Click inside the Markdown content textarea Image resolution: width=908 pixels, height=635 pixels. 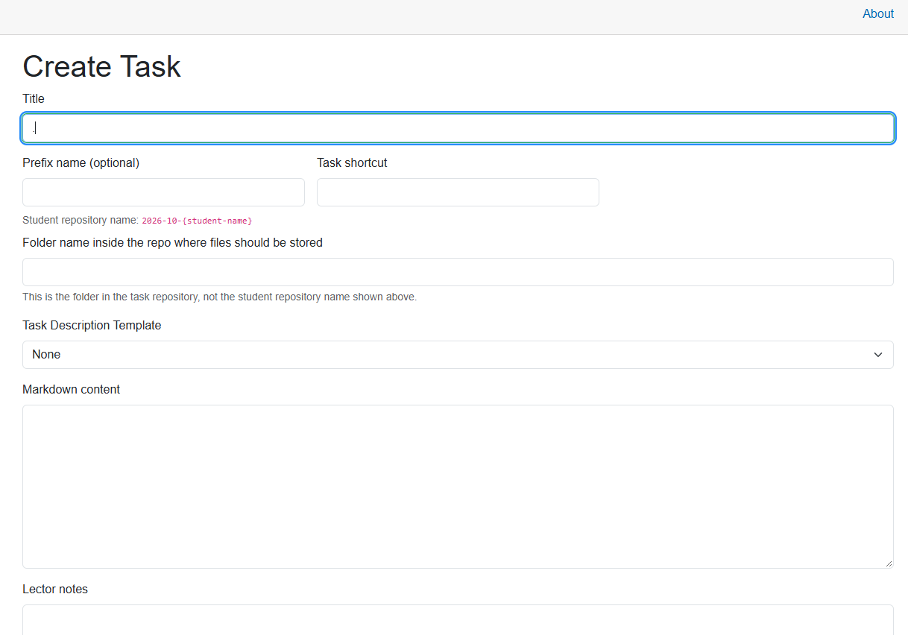458,487
